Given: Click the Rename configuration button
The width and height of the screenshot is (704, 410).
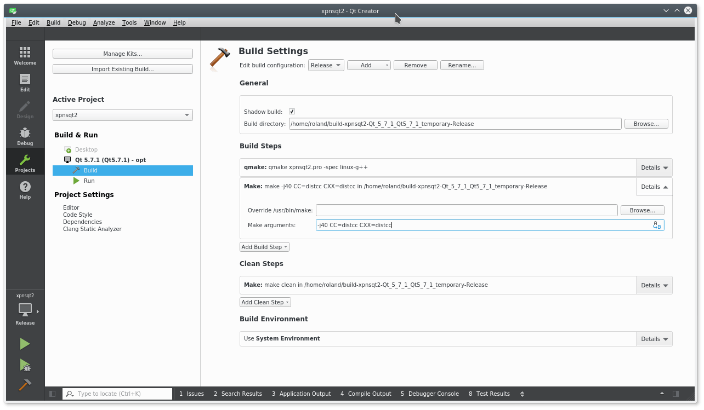Looking at the screenshot, I should [x=462, y=65].
